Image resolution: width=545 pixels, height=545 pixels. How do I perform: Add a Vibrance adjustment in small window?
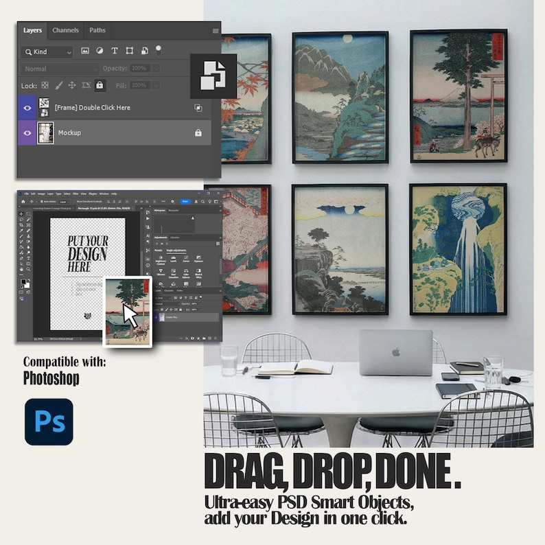[161, 272]
